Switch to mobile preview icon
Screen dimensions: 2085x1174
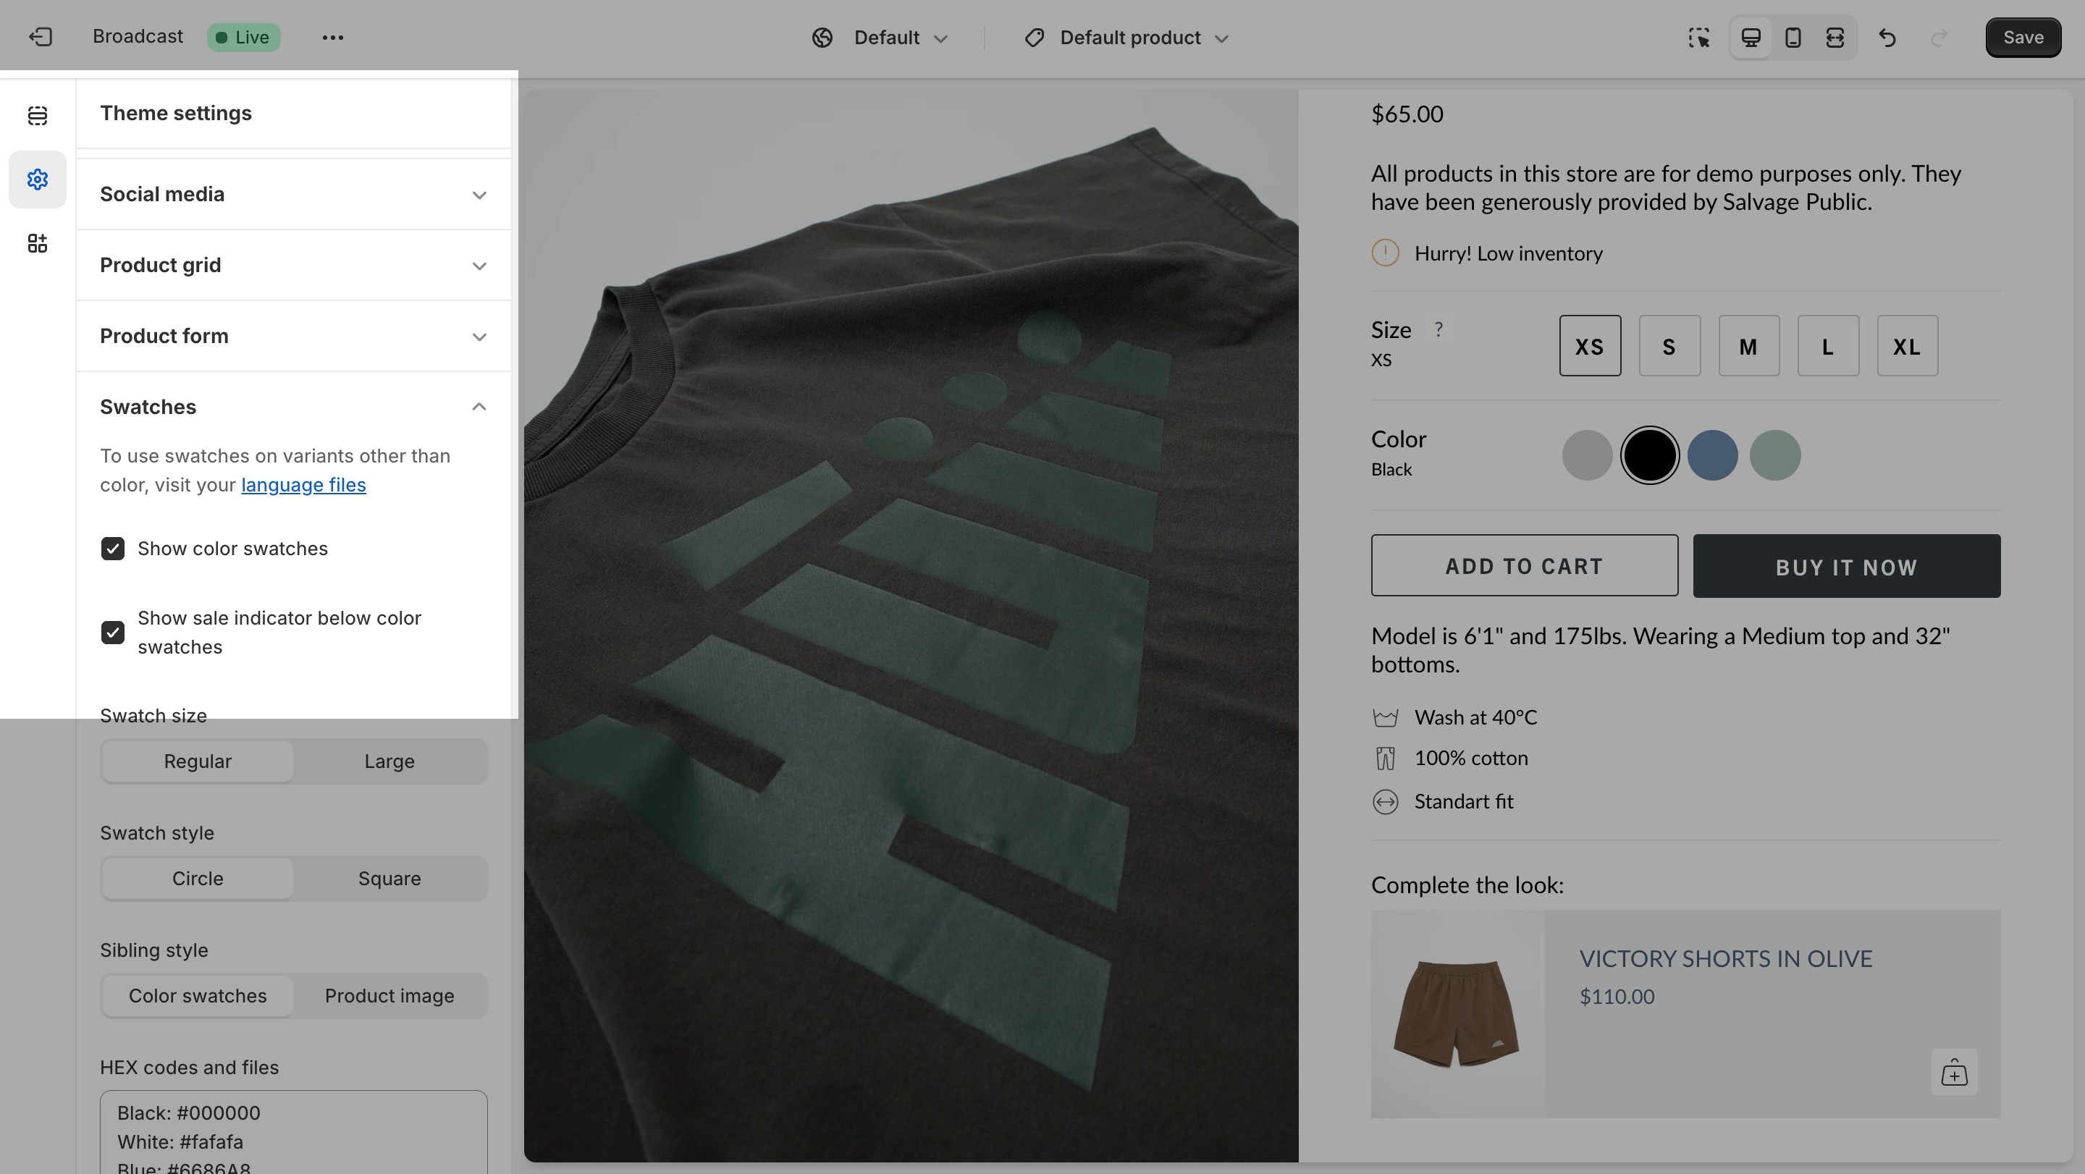point(1793,38)
